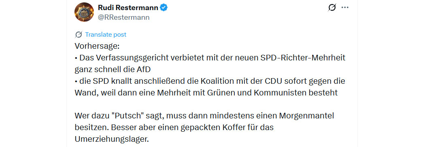Click the last word 'Umerziehungslager.'
This screenshot has height=147, width=425.
tap(112, 139)
